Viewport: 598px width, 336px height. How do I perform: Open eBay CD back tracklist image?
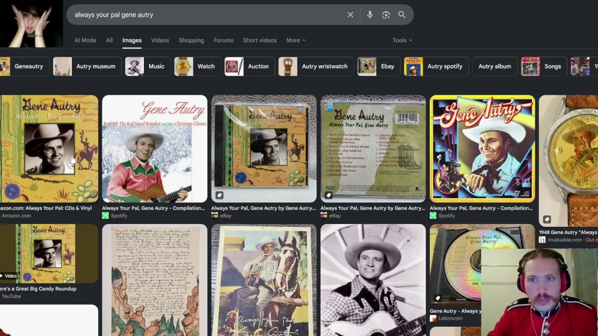tap(373, 148)
